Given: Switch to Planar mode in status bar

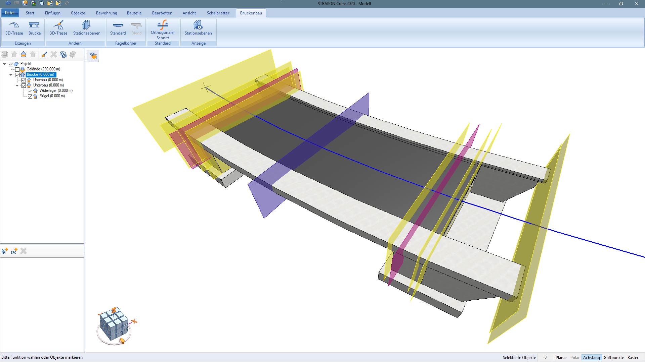Looking at the screenshot, I should (561, 357).
